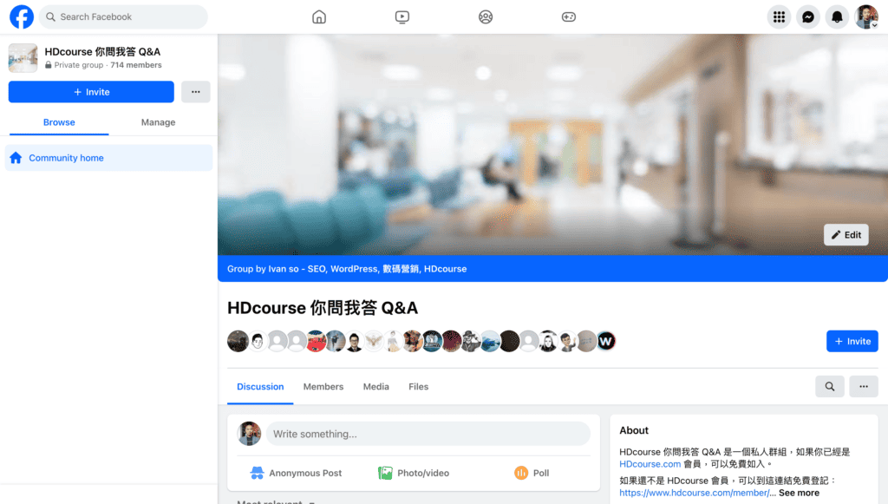The height and width of the screenshot is (504, 888).
Task: Open Ivan so page link in banner
Action: coord(367,269)
